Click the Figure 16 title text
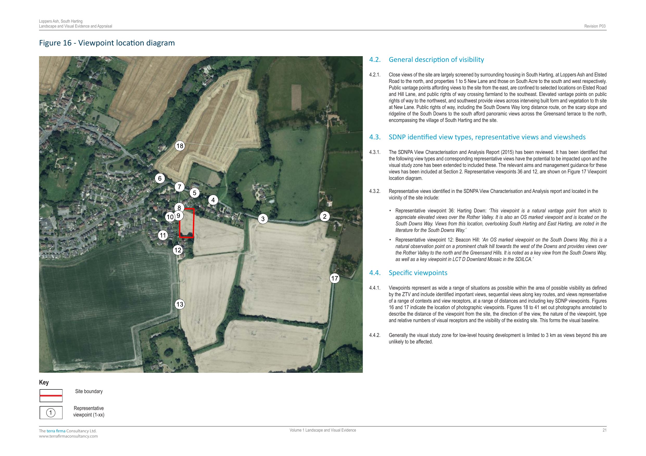646x456 pixels. click(107, 43)
